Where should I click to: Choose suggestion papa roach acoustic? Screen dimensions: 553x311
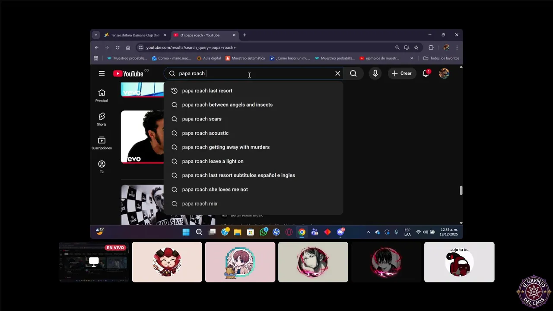[x=253, y=133]
